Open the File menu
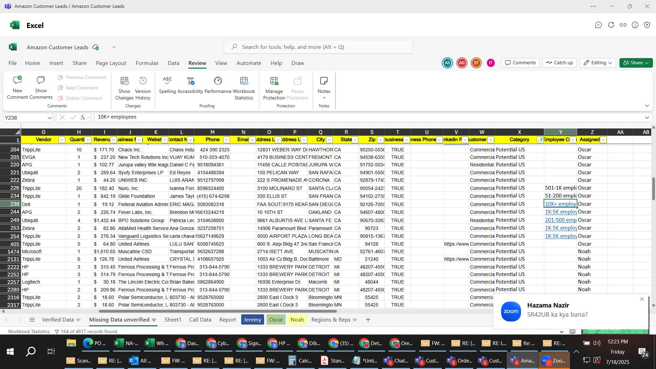 [x=13, y=63]
